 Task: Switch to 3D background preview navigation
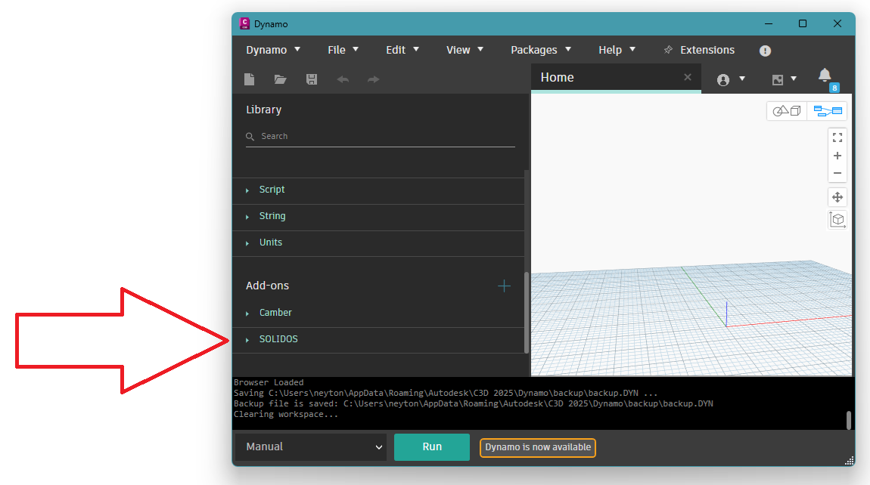click(787, 111)
